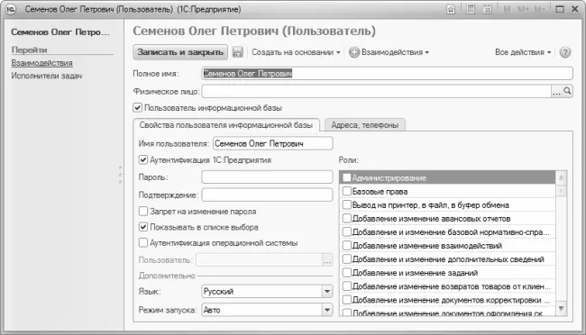Enable Аутентификация операционной системы checkbox
The height and width of the screenshot is (335, 586).
click(x=143, y=243)
